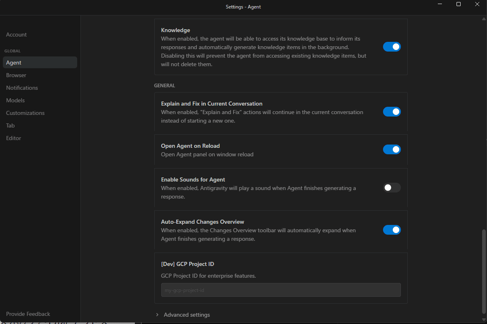This screenshot has height=324, width=487.
Task: Open the Account settings page
Action: (17, 35)
